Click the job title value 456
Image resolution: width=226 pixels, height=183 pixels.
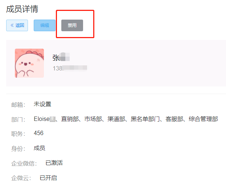coord(38,133)
